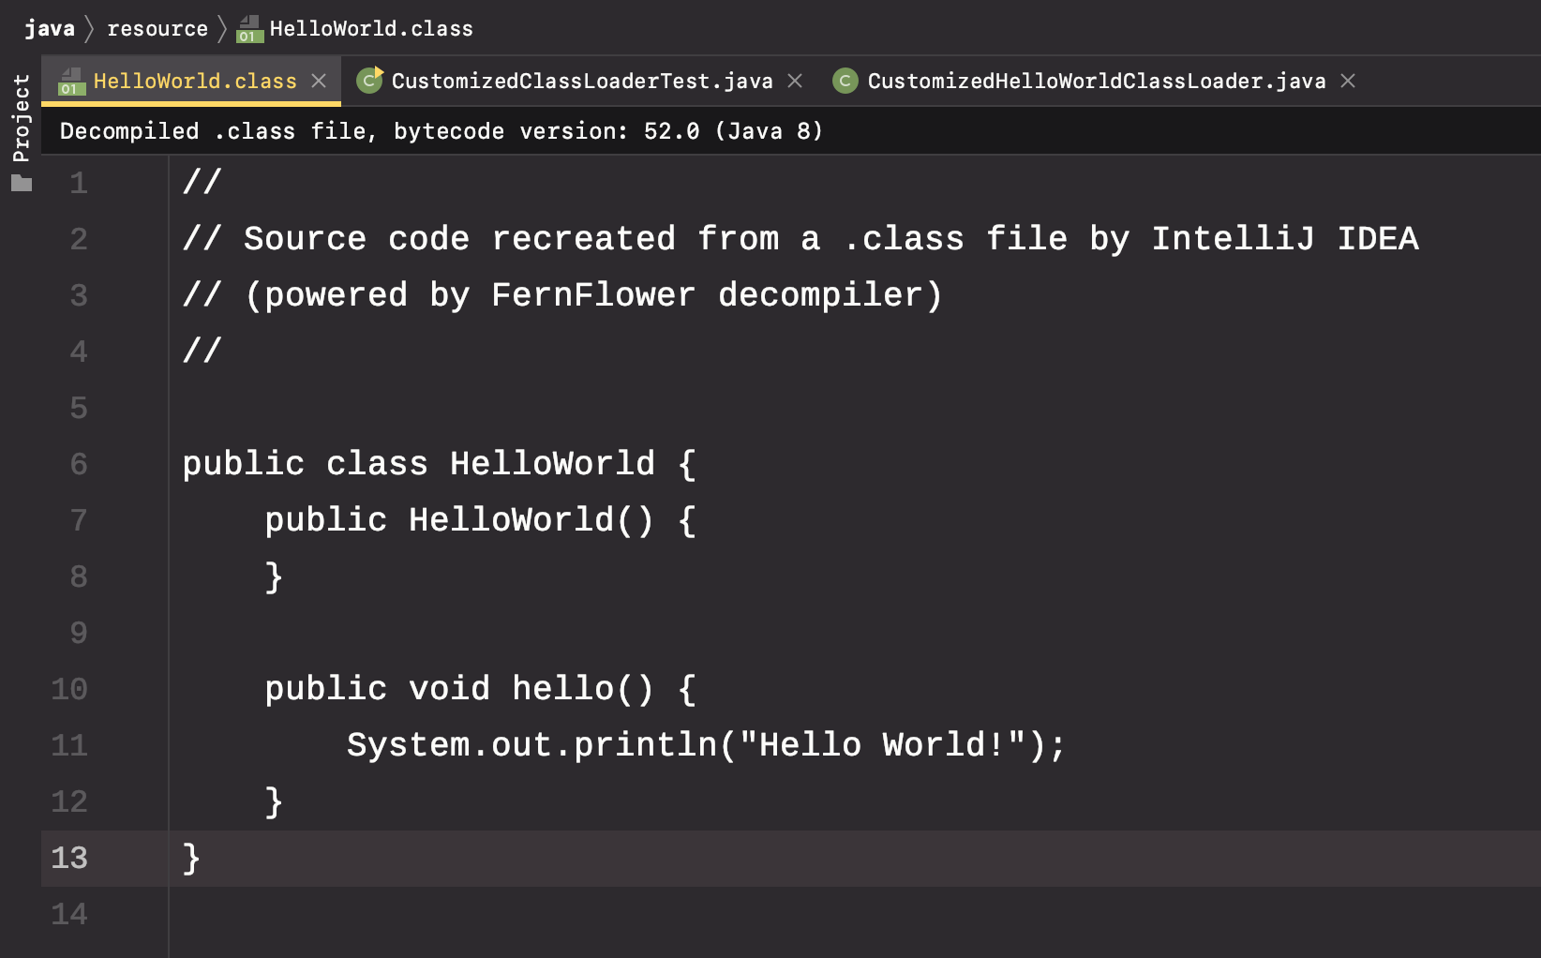Click line number 13 in gutter
Viewport: 1541px width, 958px height.
coord(69,858)
